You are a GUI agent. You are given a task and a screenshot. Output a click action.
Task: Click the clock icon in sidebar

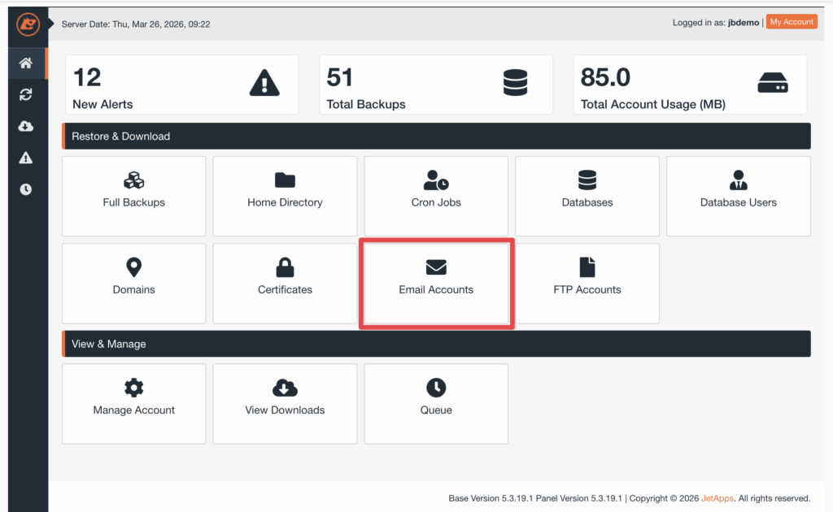tap(26, 190)
